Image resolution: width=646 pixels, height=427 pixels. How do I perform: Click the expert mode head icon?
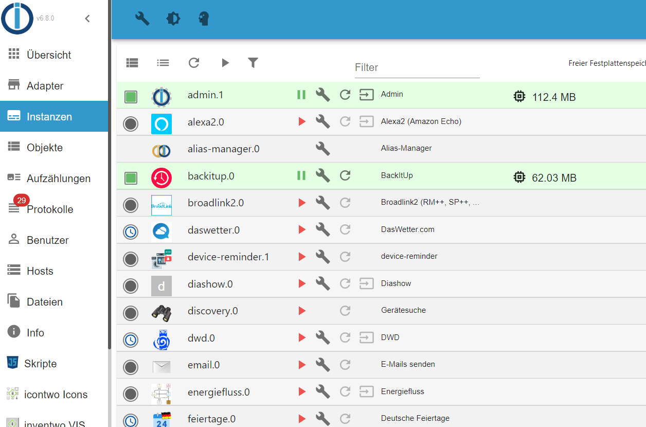204,19
